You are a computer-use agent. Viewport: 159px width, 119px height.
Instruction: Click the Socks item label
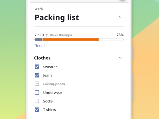48,101
